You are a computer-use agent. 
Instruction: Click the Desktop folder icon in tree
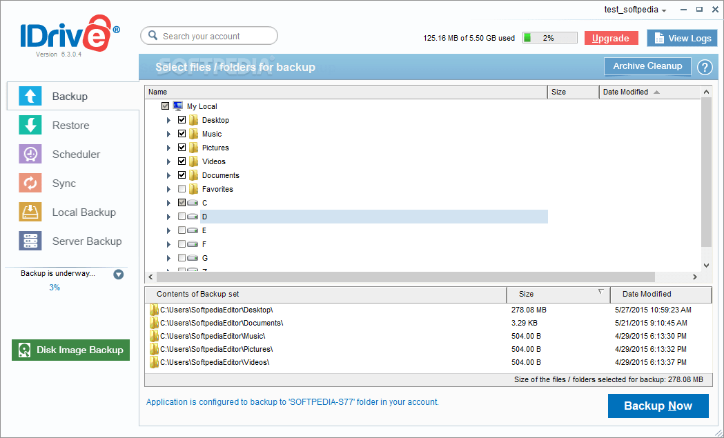(193, 120)
